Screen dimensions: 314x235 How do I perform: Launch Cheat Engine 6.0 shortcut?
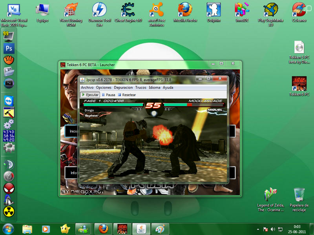[128, 13]
